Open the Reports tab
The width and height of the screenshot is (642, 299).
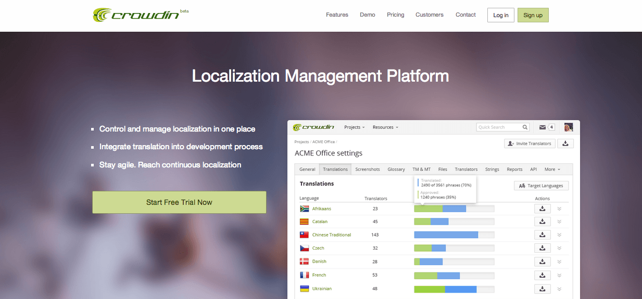(514, 170)
